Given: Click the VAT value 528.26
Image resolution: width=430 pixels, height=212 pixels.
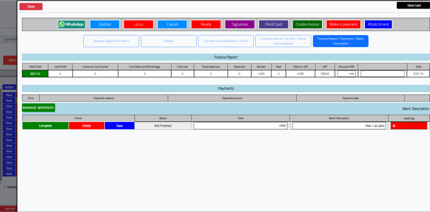Looking at the screenshot, I should [x=325, y=74].
